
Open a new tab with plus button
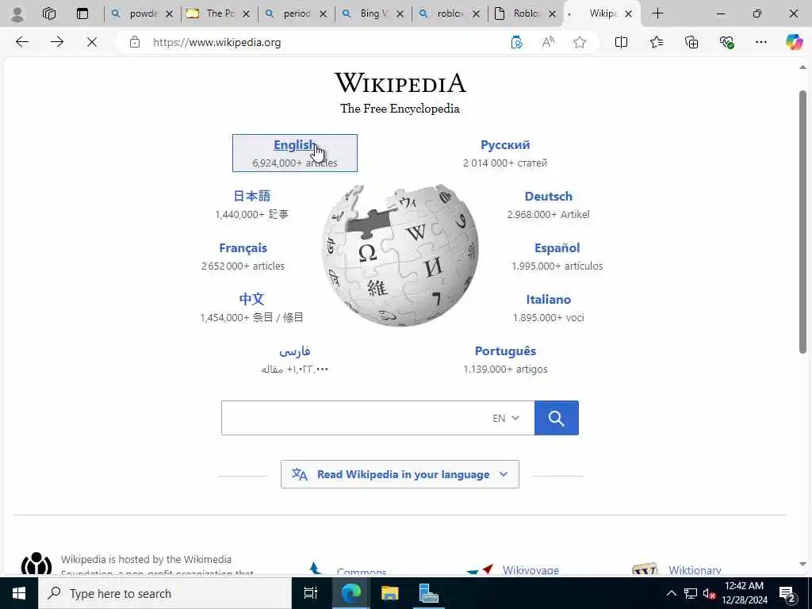tap(657, 13)
